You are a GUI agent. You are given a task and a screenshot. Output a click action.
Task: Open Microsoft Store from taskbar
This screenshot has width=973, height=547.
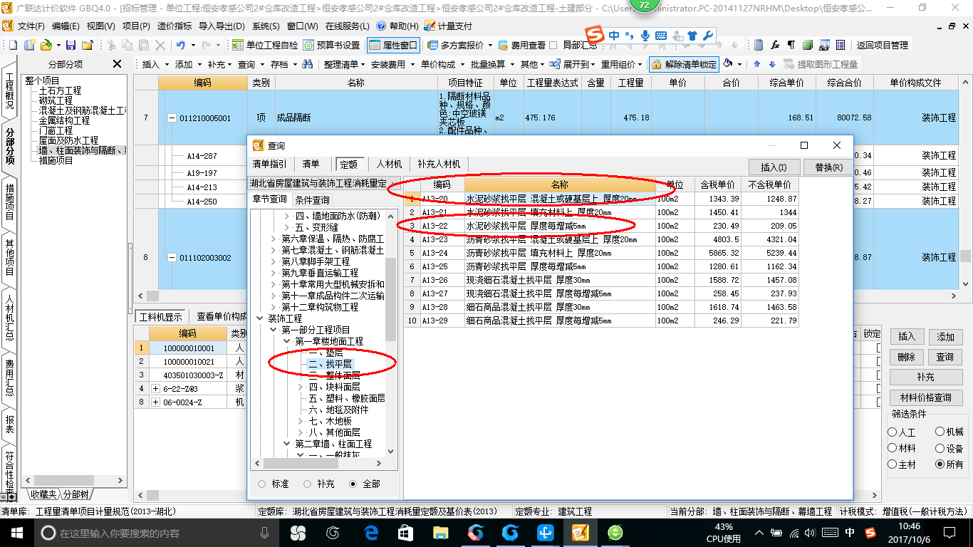(406, 532)
